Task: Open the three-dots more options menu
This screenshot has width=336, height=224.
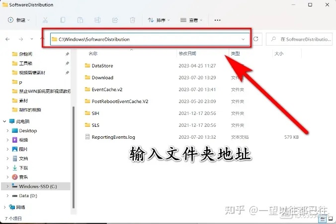Action: tap(217, 20)
